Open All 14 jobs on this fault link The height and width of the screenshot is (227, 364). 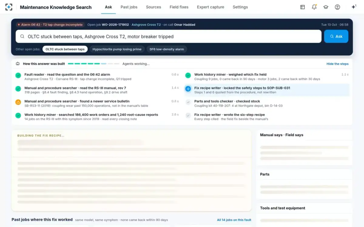[x=234, y=220]
